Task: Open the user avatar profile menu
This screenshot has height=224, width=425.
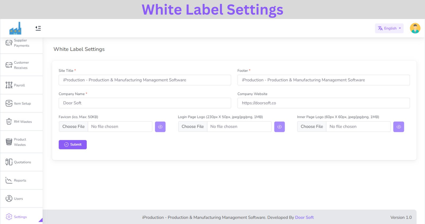Action: 415,28
